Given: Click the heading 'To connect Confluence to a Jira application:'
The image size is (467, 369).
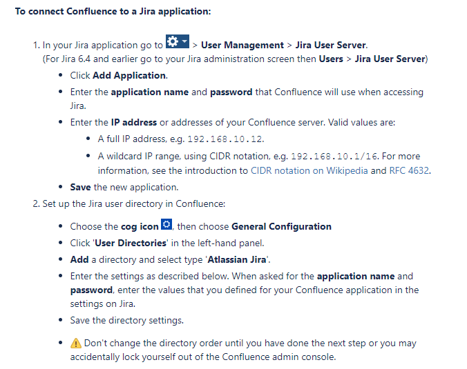Looking at the screenshot, I should (113, 11).
